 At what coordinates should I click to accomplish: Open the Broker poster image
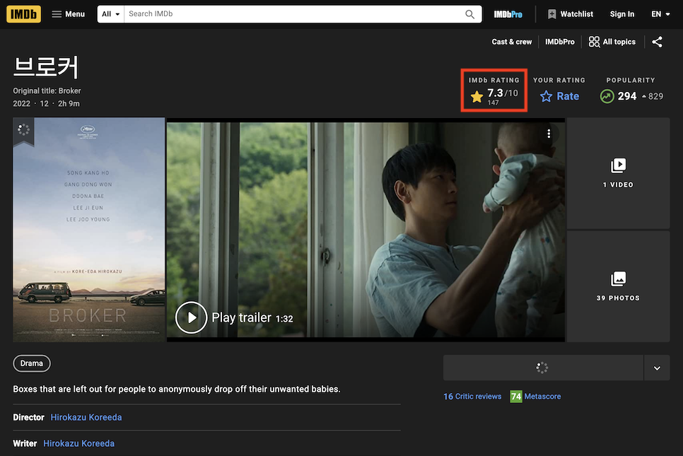89,230
